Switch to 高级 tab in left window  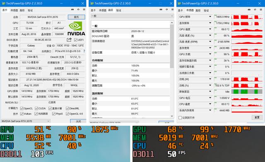tap(22, 10)
